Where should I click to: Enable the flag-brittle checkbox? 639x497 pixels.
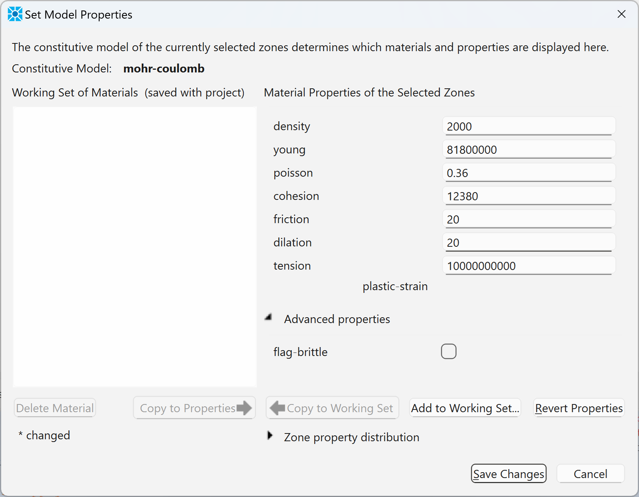(448, 351)
